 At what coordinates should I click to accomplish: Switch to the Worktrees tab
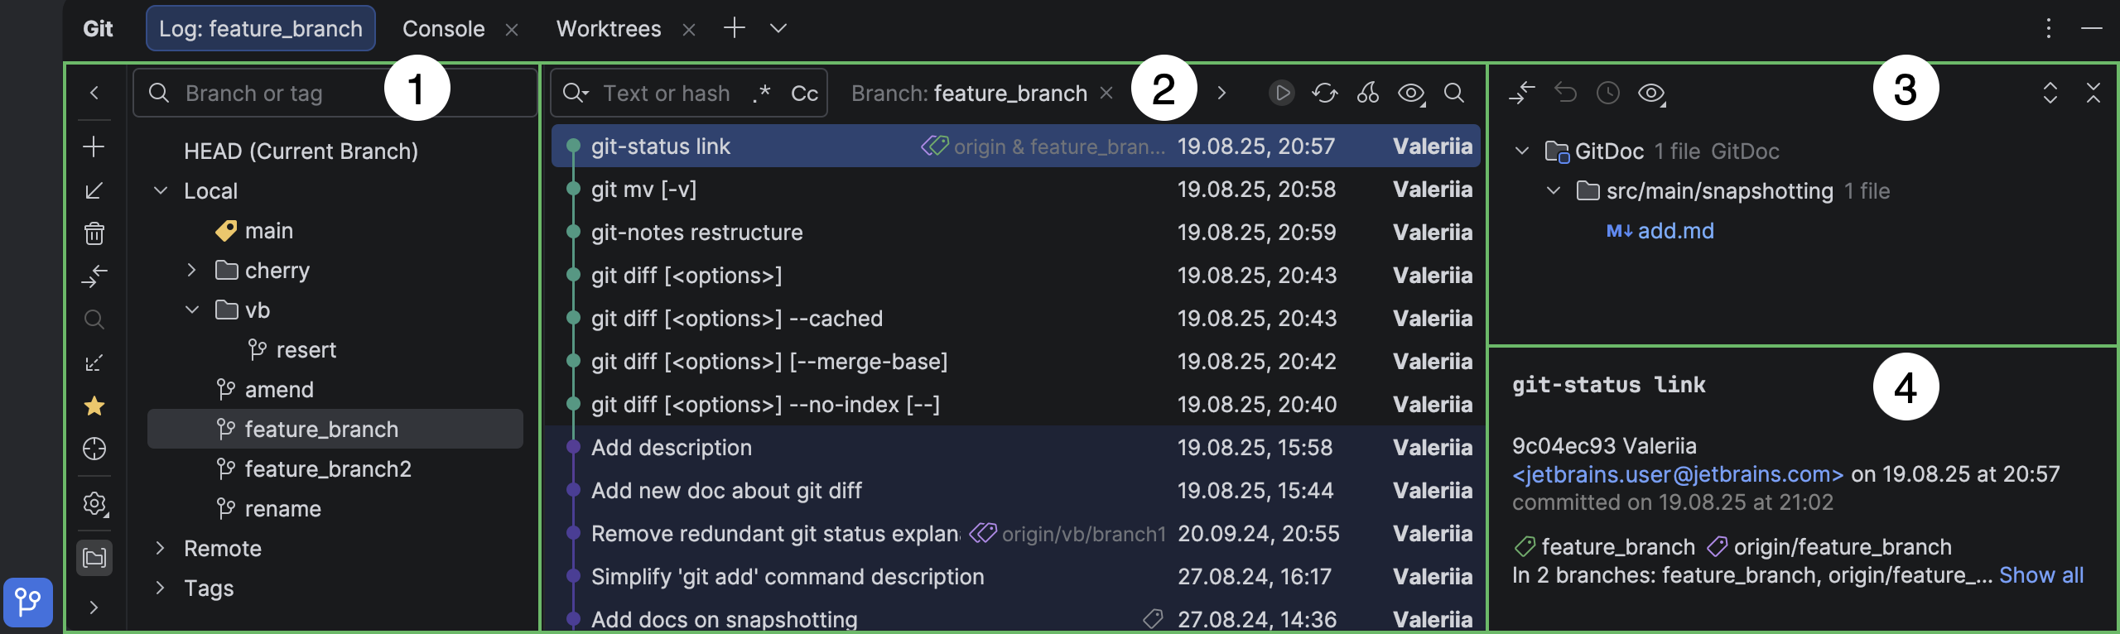tap(609, 29)
